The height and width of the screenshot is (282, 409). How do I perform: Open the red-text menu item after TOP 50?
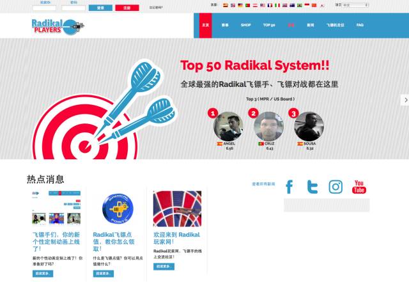(291, 25)
